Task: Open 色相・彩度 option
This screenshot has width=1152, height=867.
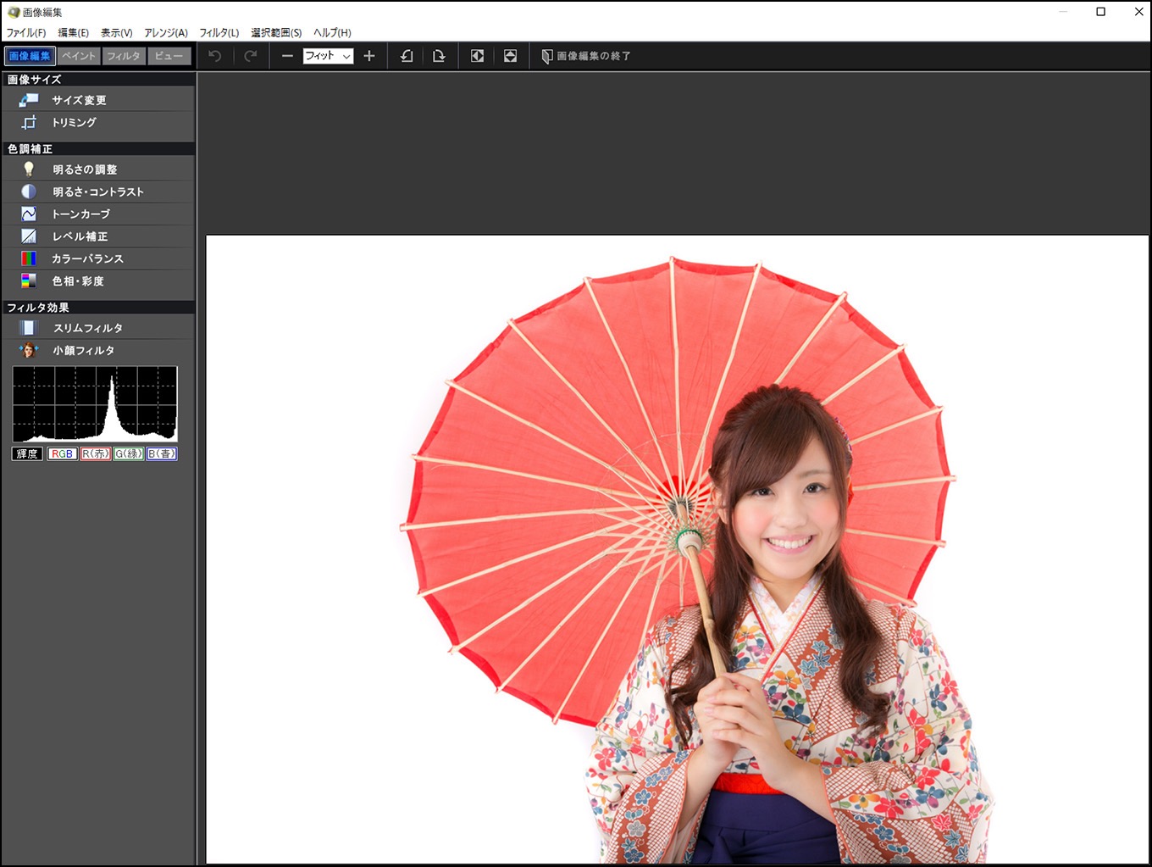Action: [x=78, y=281]
